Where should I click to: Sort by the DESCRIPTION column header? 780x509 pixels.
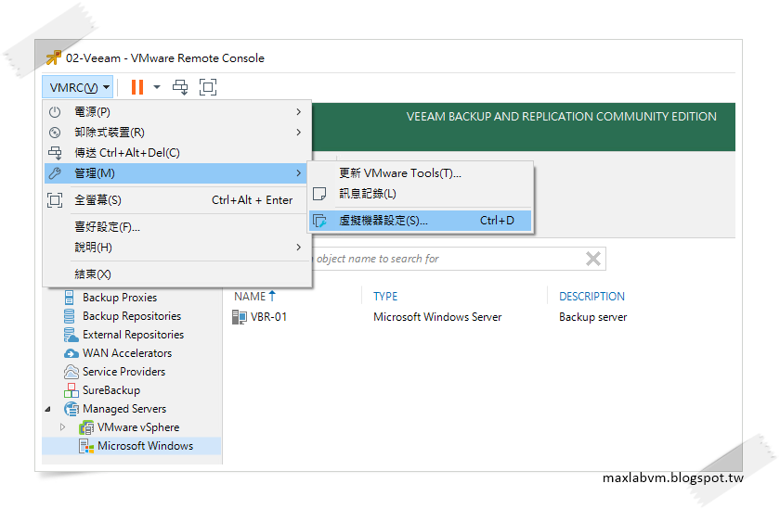[592, 297]
